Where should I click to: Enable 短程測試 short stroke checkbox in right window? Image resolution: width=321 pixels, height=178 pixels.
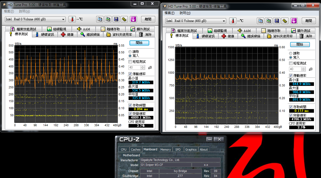[x=291, y=63]
